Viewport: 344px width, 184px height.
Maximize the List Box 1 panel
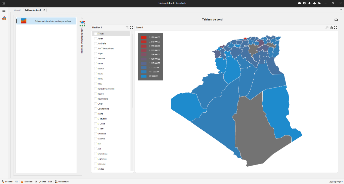131,27
